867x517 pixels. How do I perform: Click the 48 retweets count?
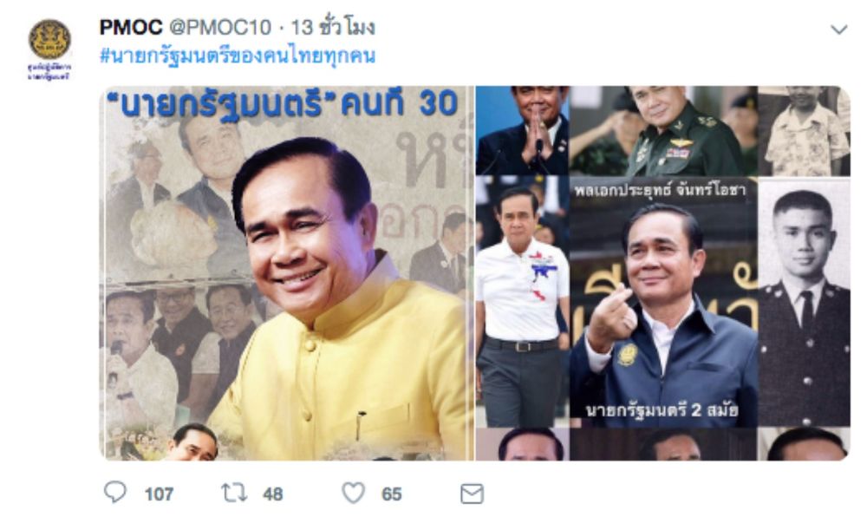point(272,494)
